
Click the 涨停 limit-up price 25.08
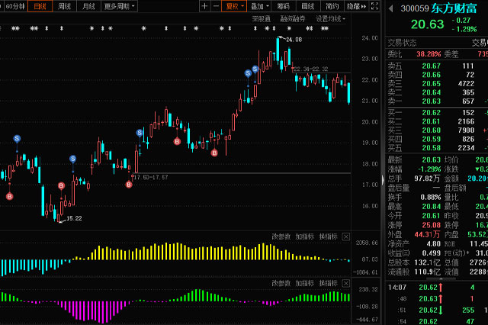tap(432, 225)
